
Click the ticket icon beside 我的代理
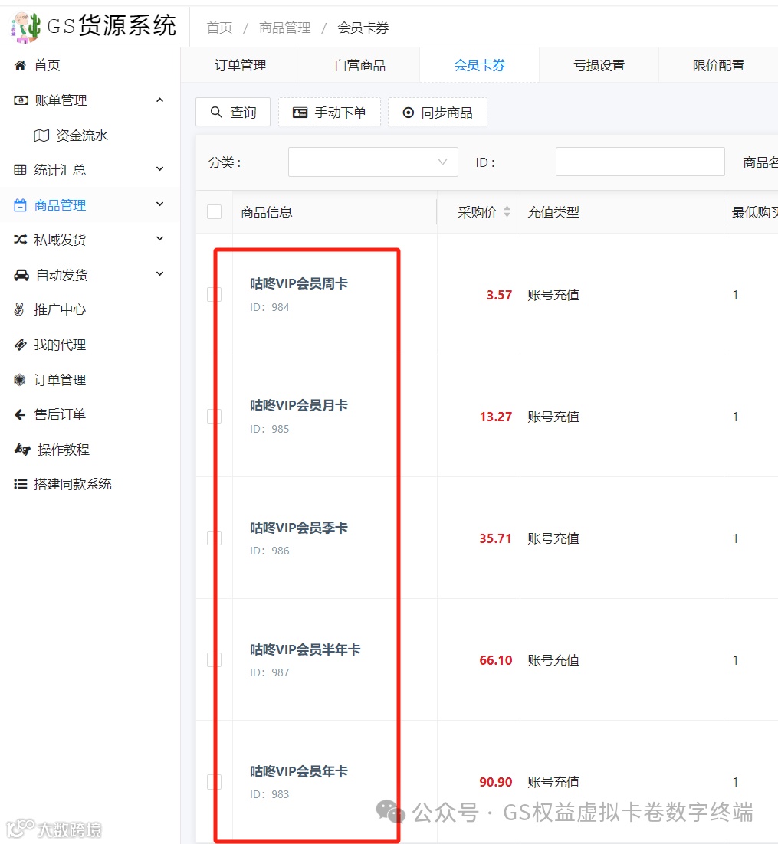20,345
